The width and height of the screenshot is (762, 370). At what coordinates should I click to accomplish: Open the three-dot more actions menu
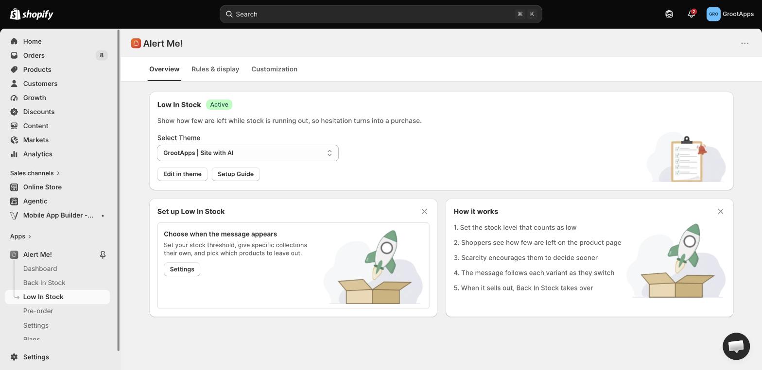(x=745, y=43)
